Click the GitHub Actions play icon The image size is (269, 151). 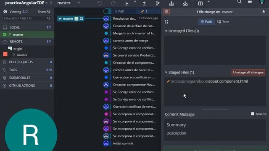(x=5, y=86)
